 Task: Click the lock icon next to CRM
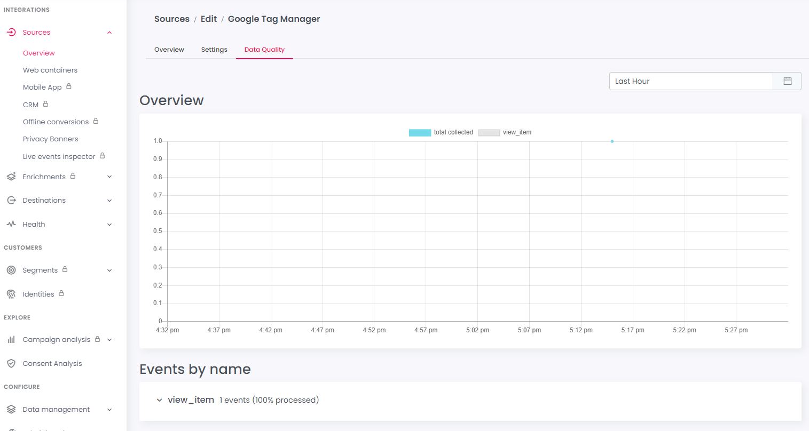(x=45, y=104)
